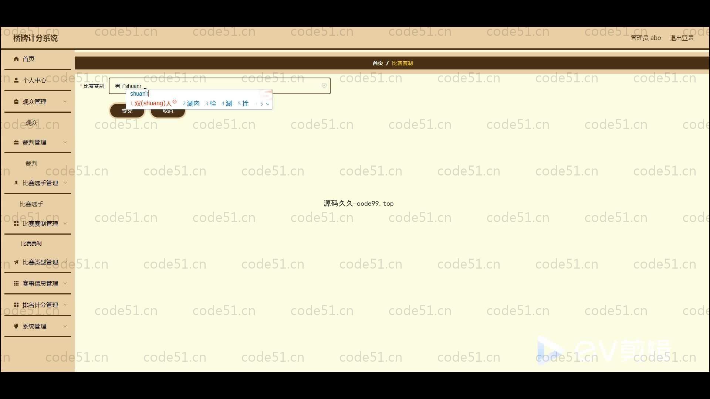
Task: Click the 提交 submit button
Action: click(127, 111)
